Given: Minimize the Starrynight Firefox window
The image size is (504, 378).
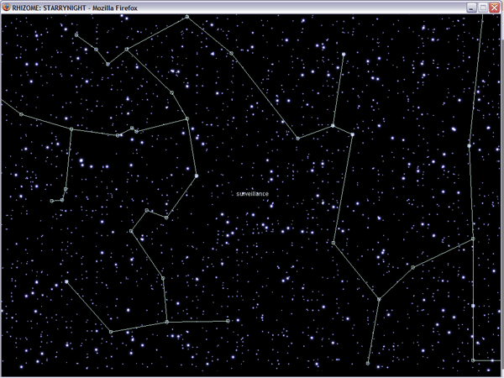Looking at the screenshot, I should pos(471,8).
